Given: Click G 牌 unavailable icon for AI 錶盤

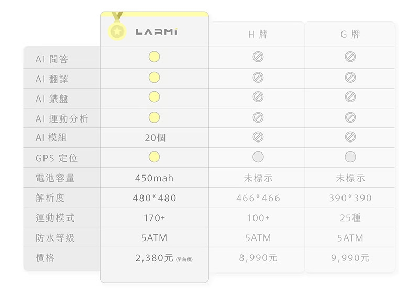Looking at the screenshot, I should pos(350,97).
